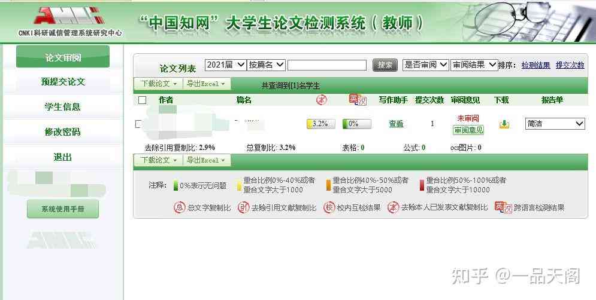The height and width of the screenshot is (300, 596).
Task: Click the 审阅意见 column header
Action: (x=465, y=100)
